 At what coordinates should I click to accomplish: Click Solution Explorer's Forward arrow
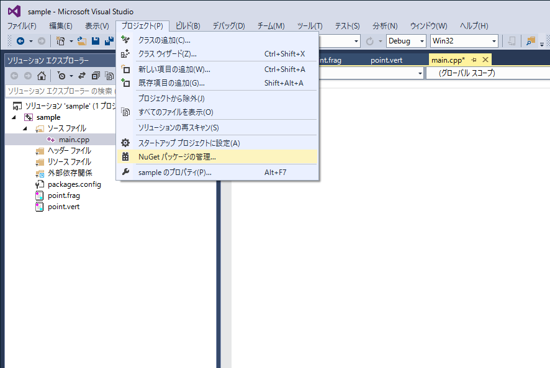(28, 76)
